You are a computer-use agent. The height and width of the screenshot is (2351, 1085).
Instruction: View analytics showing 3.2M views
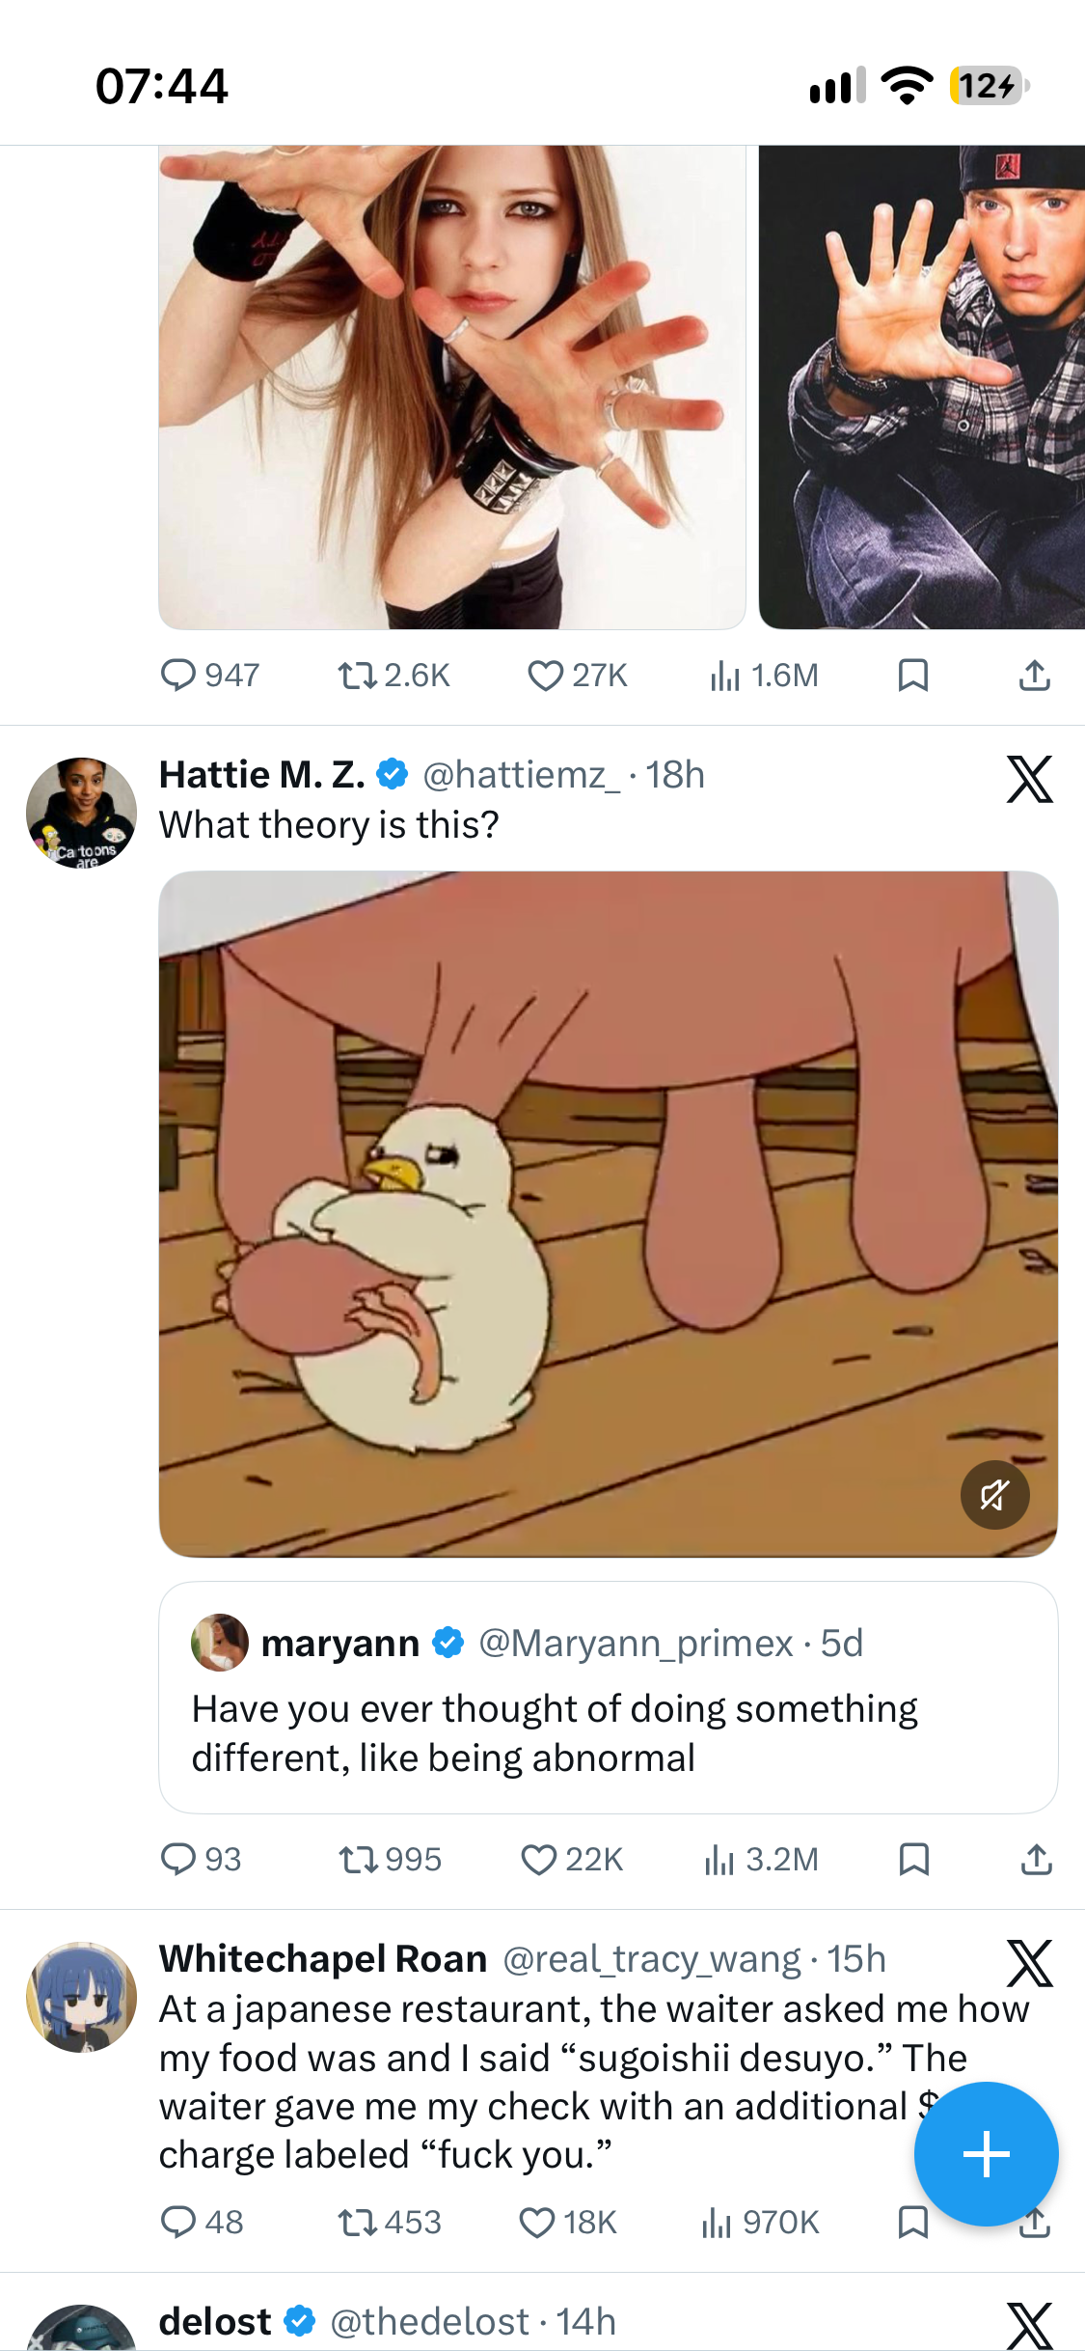click(x=761, y=1859)
